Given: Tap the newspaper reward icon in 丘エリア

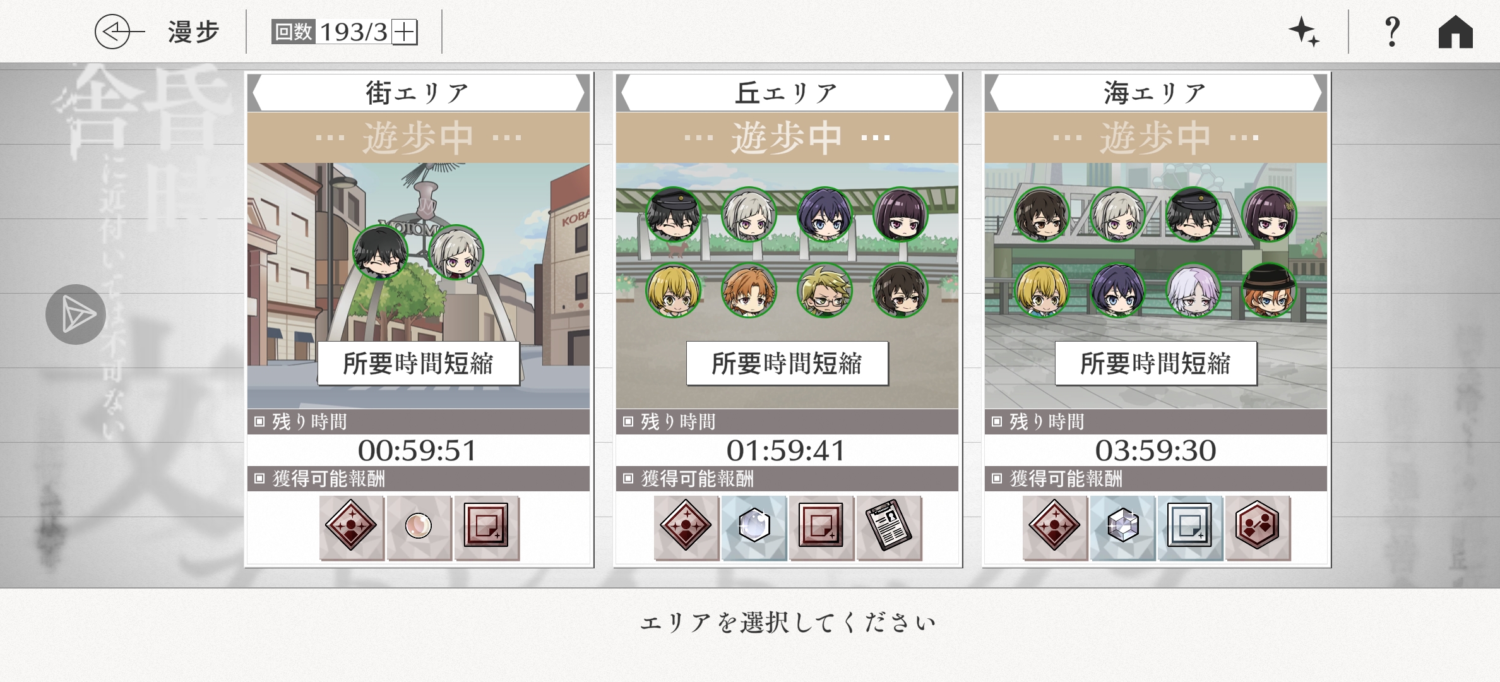Looking at the screenshot, I should [889, 528].
